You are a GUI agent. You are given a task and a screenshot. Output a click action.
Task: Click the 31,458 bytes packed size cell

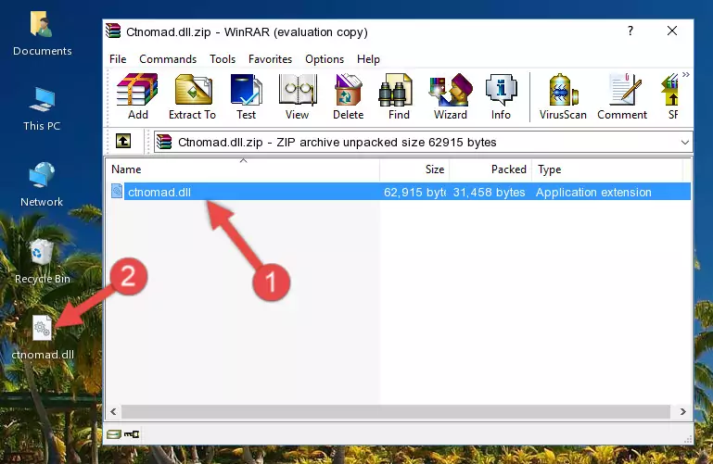coord(489,192)
